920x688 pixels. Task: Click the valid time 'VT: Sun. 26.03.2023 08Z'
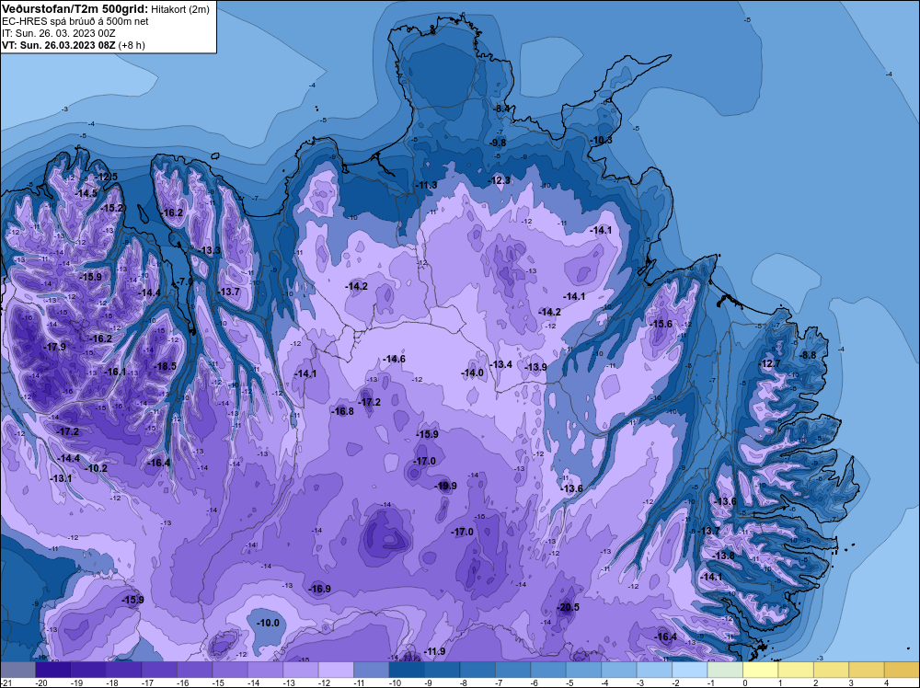59,45
